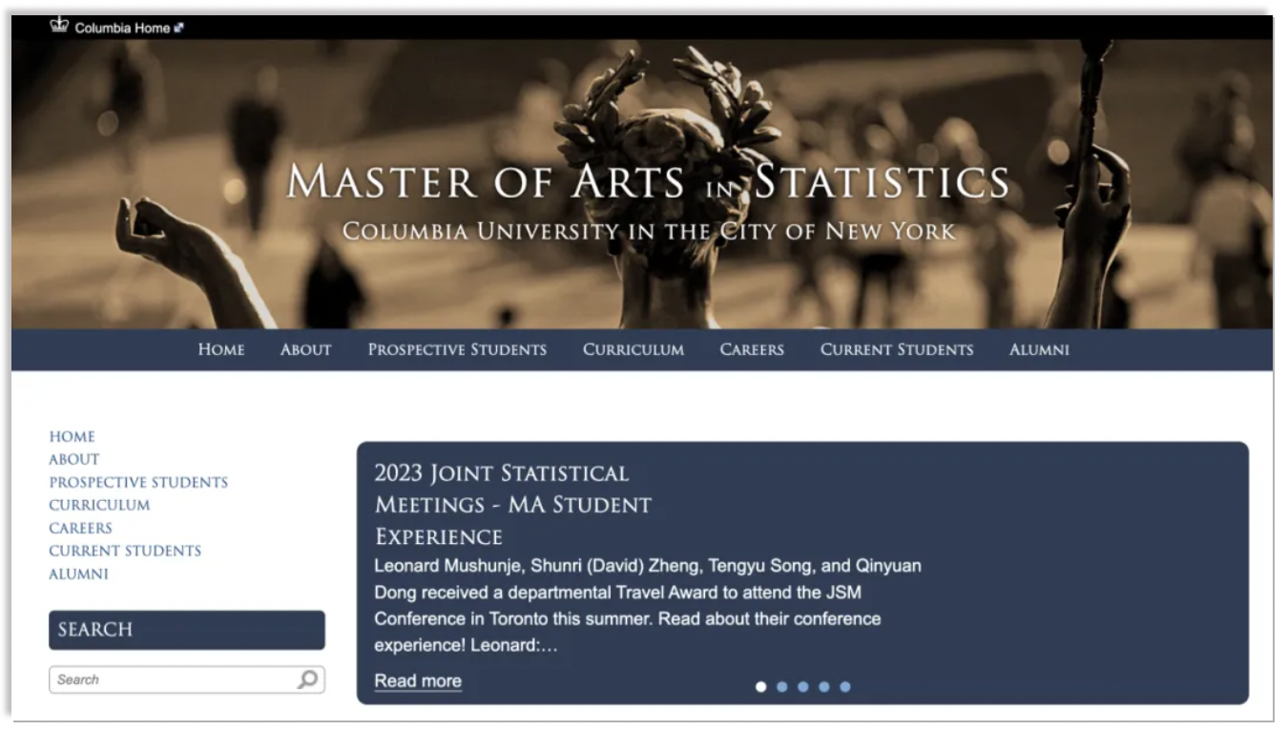
Task: Click the external link icon beside Columbia Home
Action: tap(178, 29)
